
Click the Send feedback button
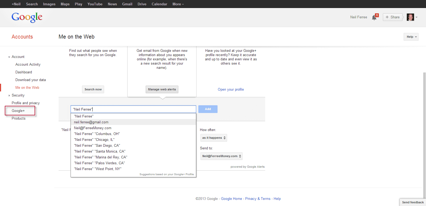point(413,202)
